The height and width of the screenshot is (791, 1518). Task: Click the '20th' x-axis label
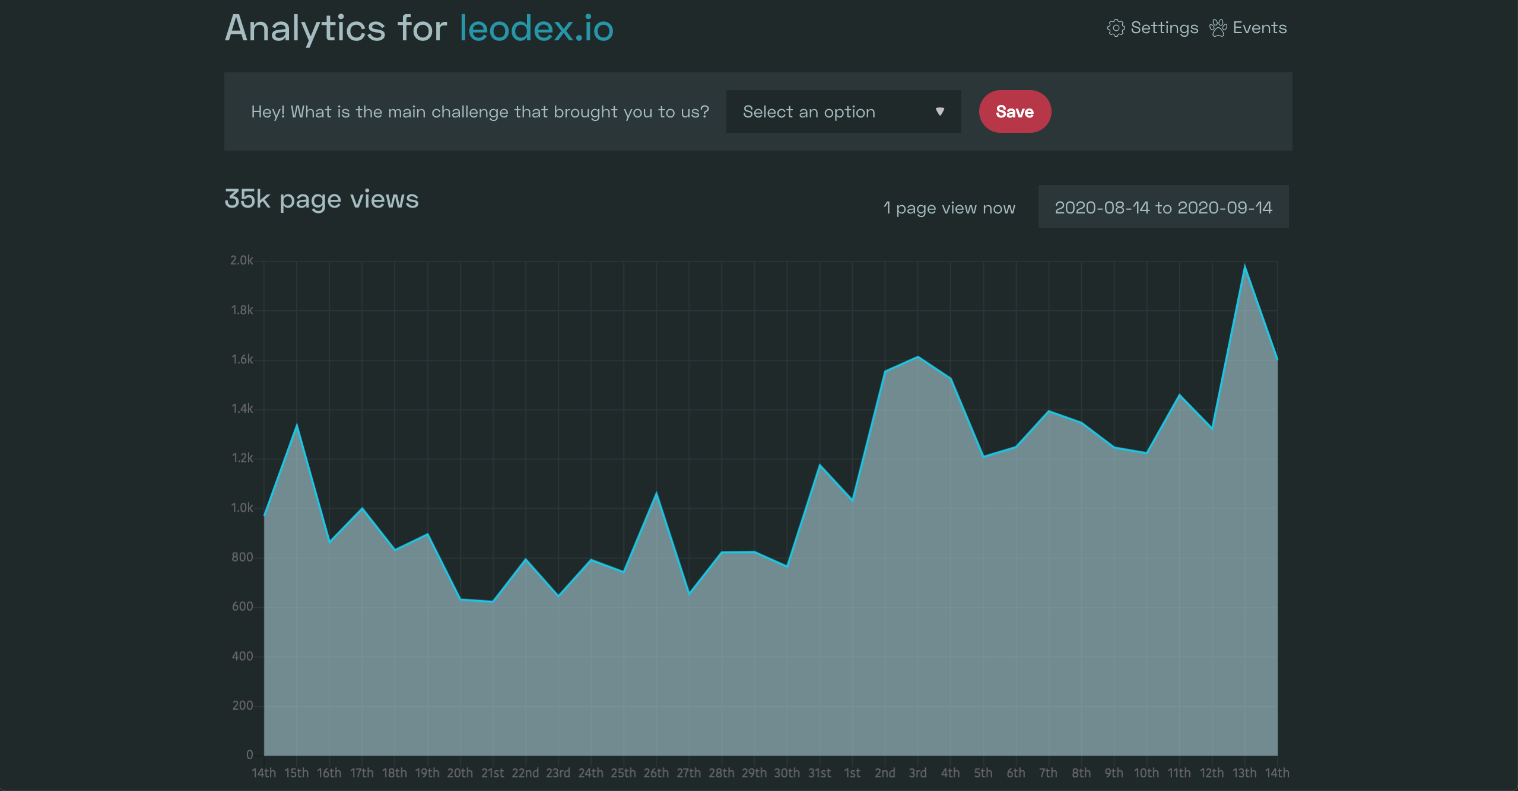click(460, 773)
